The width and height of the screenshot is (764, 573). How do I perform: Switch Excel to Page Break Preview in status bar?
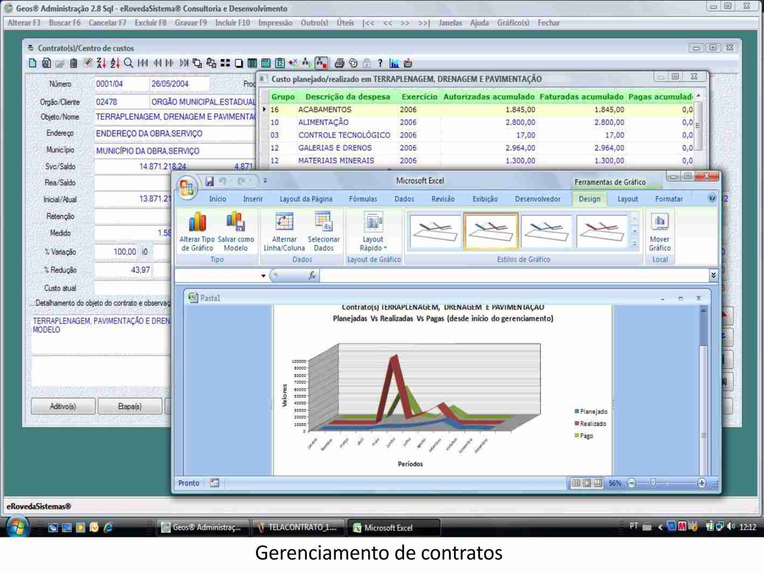pyautogui.click(x=598, y=483)
